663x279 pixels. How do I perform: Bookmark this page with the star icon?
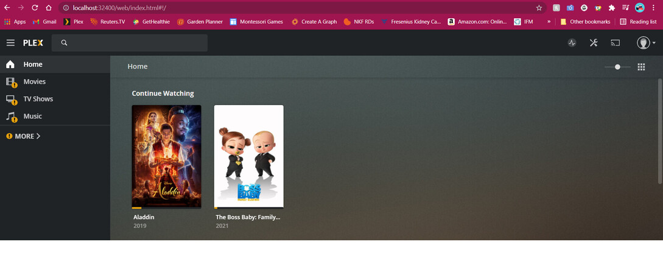click(x=539, y=7)
